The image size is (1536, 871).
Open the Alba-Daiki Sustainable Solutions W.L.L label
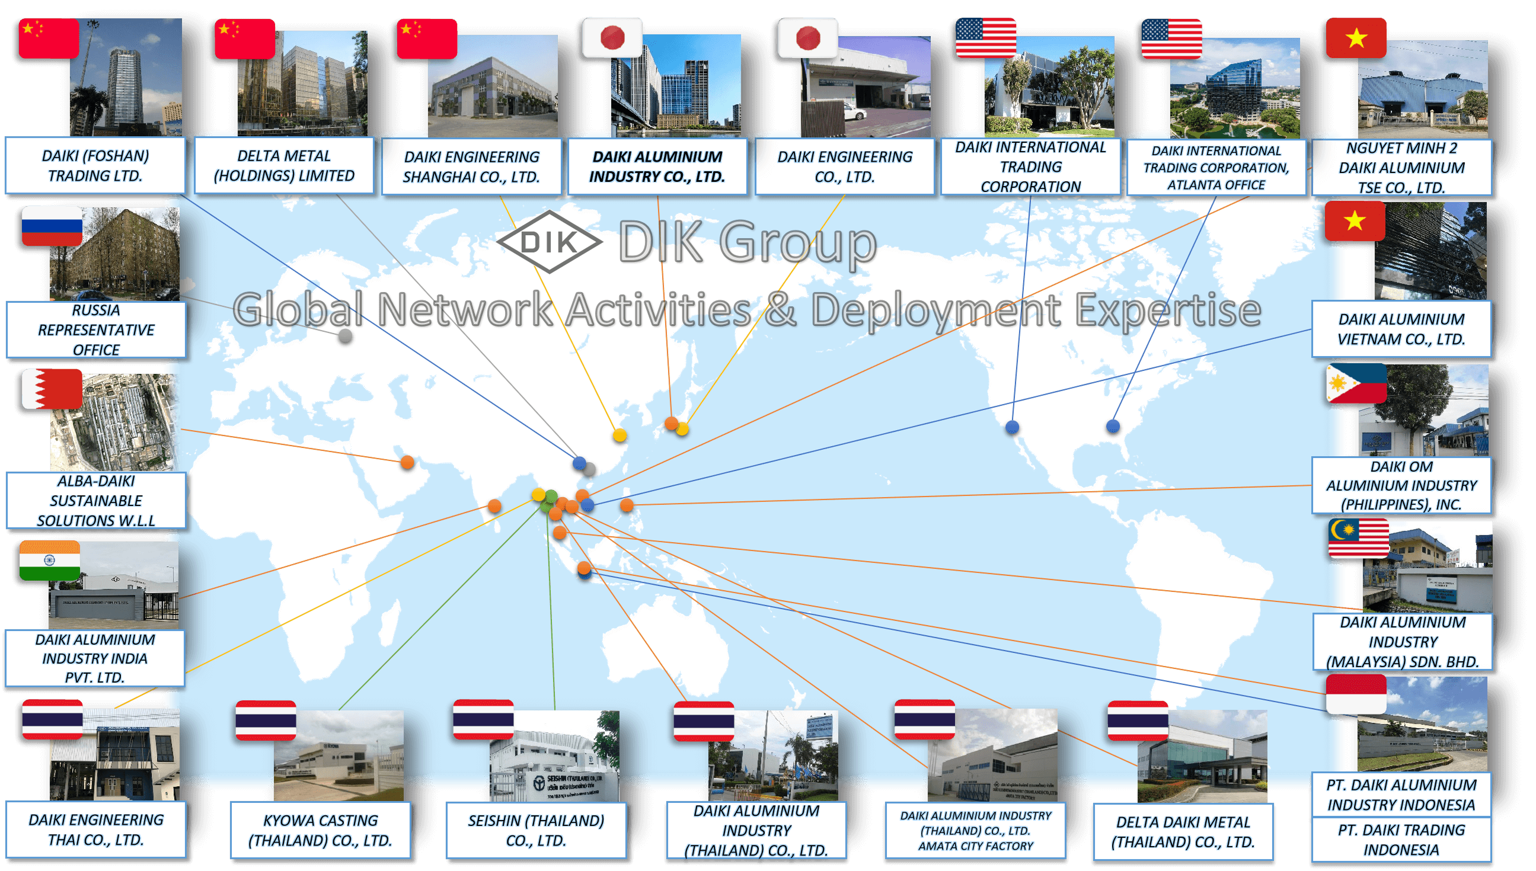pyautogui.click(x=95, y=501)
